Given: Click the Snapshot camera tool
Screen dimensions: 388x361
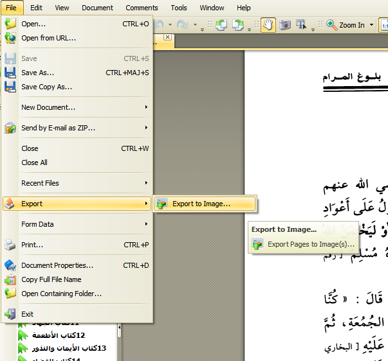Looking at the screenshot, I should pos(285,25).
